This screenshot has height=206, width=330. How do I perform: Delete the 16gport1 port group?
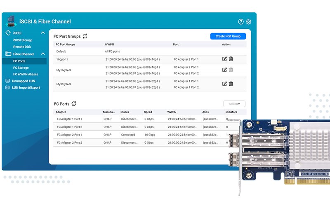pyautogui.click(x=231, y=59)
